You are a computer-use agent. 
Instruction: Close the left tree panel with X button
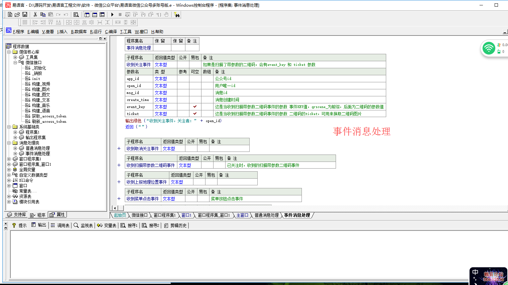click(104, 38)
